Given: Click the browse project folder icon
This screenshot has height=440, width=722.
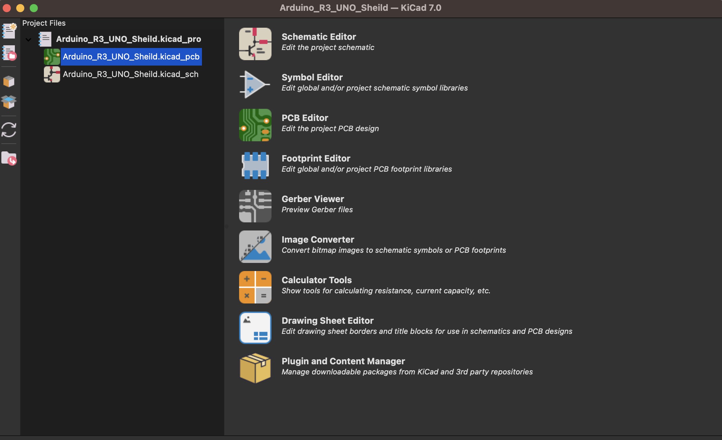Looking at the screenshot, I should pyautogui.click(x=9, y=158).
